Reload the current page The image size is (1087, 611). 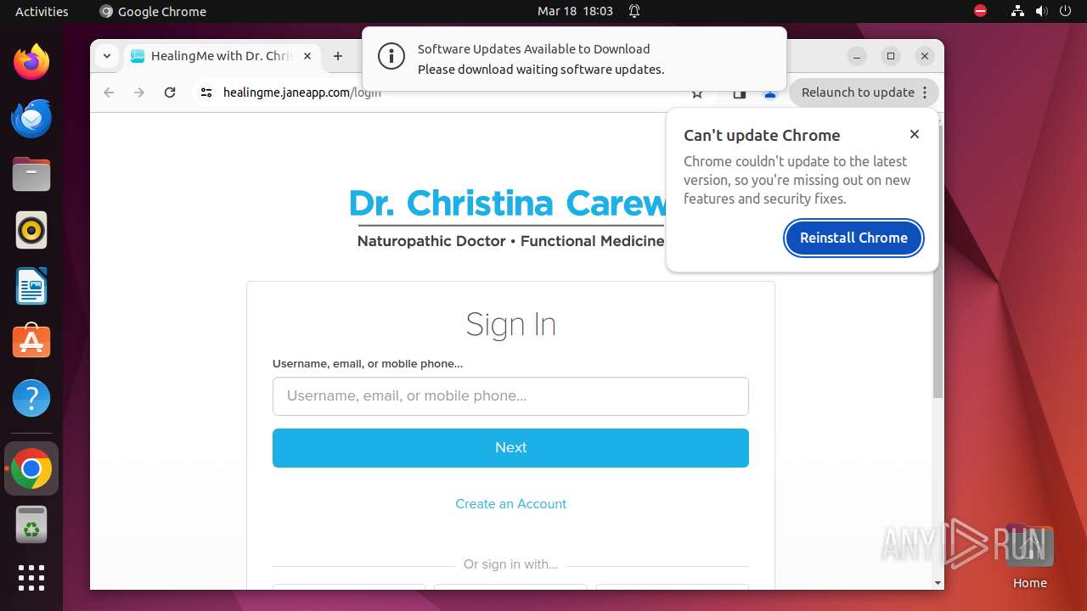170,92
